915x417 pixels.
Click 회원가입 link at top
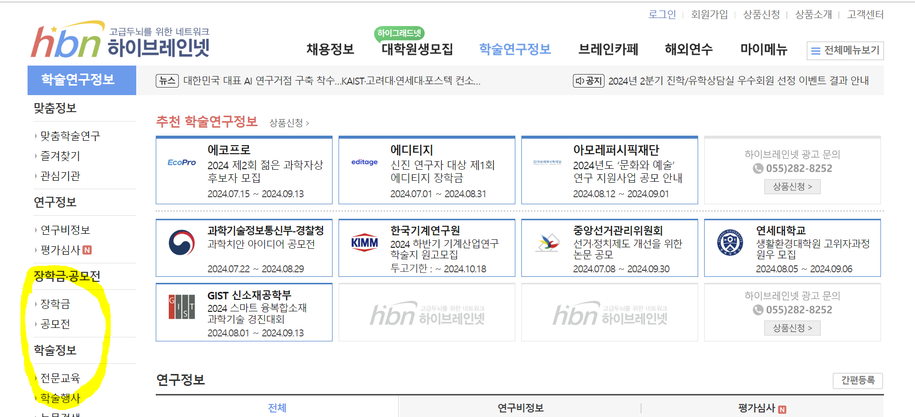point(710,15)
